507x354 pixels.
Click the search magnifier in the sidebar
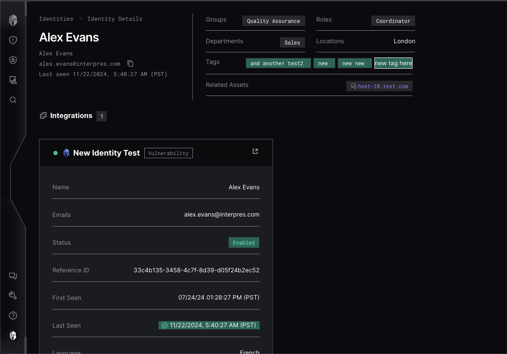(x=13, y=100)
